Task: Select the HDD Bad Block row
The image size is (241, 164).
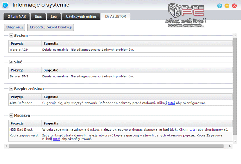Action: pyautogui.click(x=120, y=129)
